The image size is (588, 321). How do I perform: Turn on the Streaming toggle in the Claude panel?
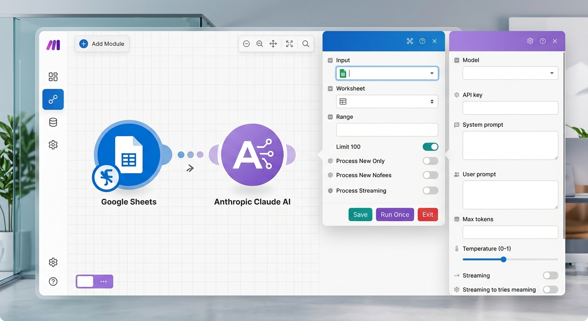(x=550, y=275)
